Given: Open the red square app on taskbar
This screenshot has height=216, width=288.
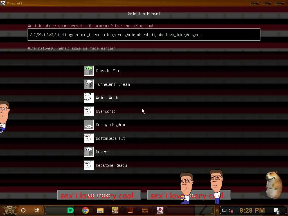Looking at the screenshot, I should (x=130, y=210).
